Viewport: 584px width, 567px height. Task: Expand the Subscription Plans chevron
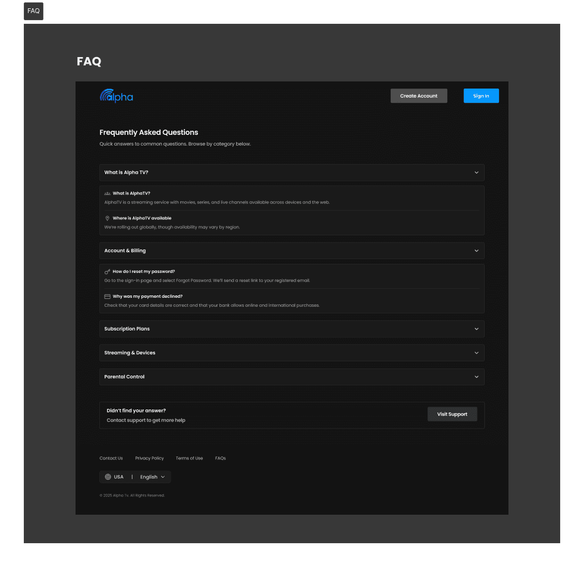[x=476, y=329]
